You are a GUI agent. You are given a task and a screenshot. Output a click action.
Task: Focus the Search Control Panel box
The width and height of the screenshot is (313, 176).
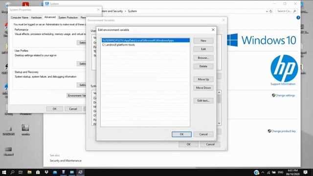(286, 11)
